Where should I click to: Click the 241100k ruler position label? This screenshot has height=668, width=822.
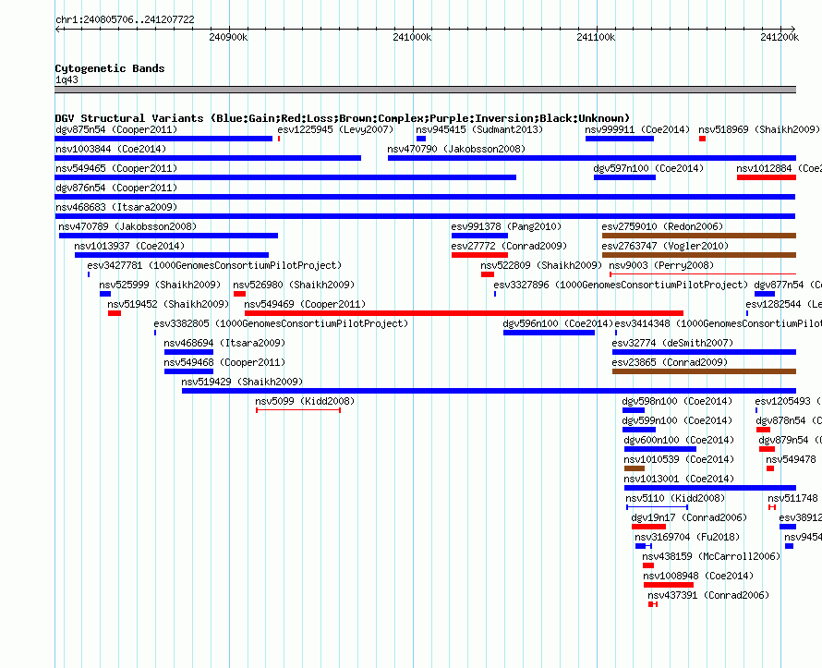596,37
